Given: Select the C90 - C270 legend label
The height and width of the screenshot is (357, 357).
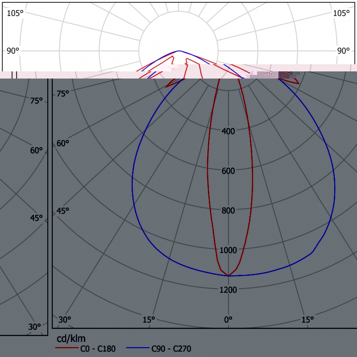Looking at the screenshot, I should 171,349.
